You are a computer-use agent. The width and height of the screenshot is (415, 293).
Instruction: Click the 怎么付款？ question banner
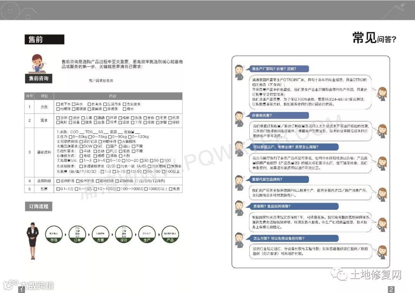coord(292,238)
